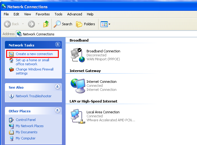Go to My Network Places link

(30, 126)
